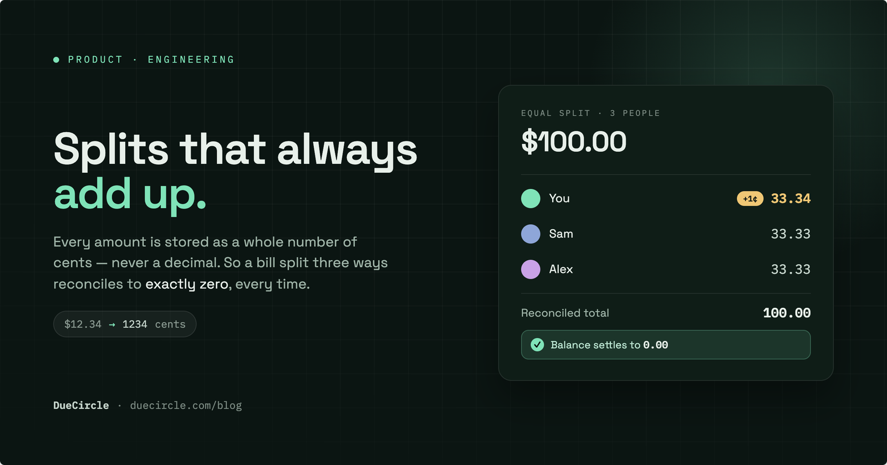Select the ENGINEERING category label
Image resolution: width=887 pixels, height=465 pixels.
(x=191, y=59)
